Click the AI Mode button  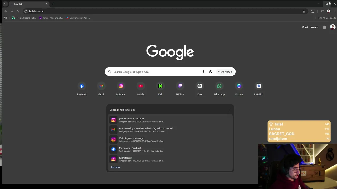point(225,72)
